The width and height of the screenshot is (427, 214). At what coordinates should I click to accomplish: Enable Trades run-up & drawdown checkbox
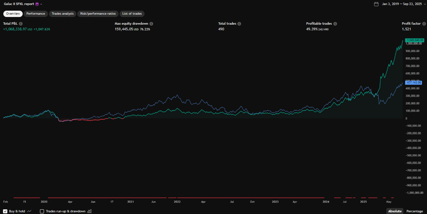point(42,211)
